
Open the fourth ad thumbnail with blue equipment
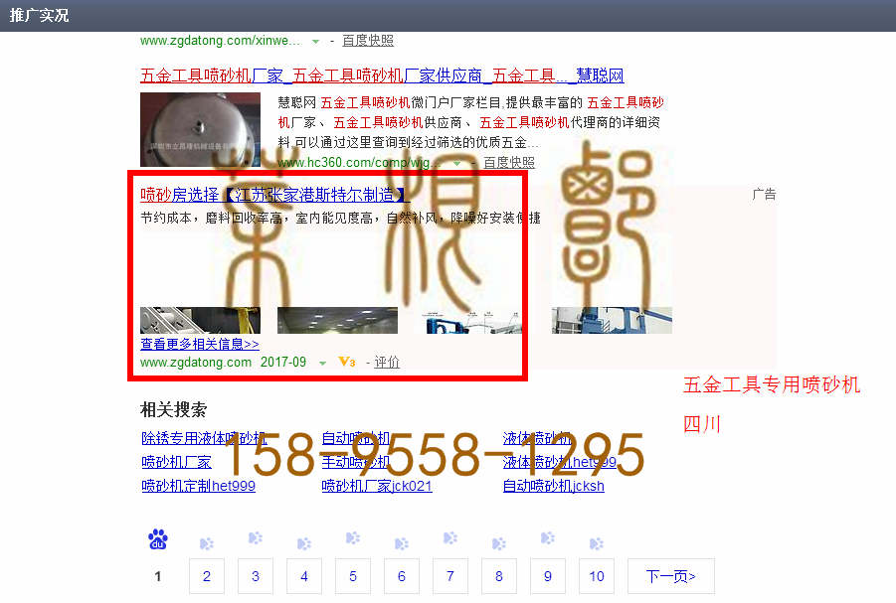tap(612, 320)
